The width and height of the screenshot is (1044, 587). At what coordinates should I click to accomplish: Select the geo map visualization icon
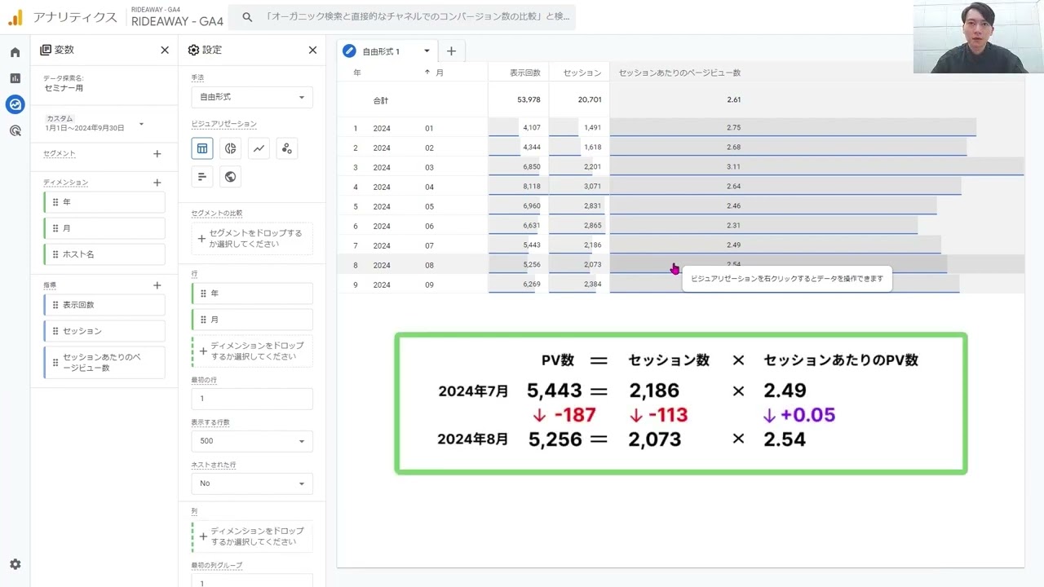coord(231,176)
